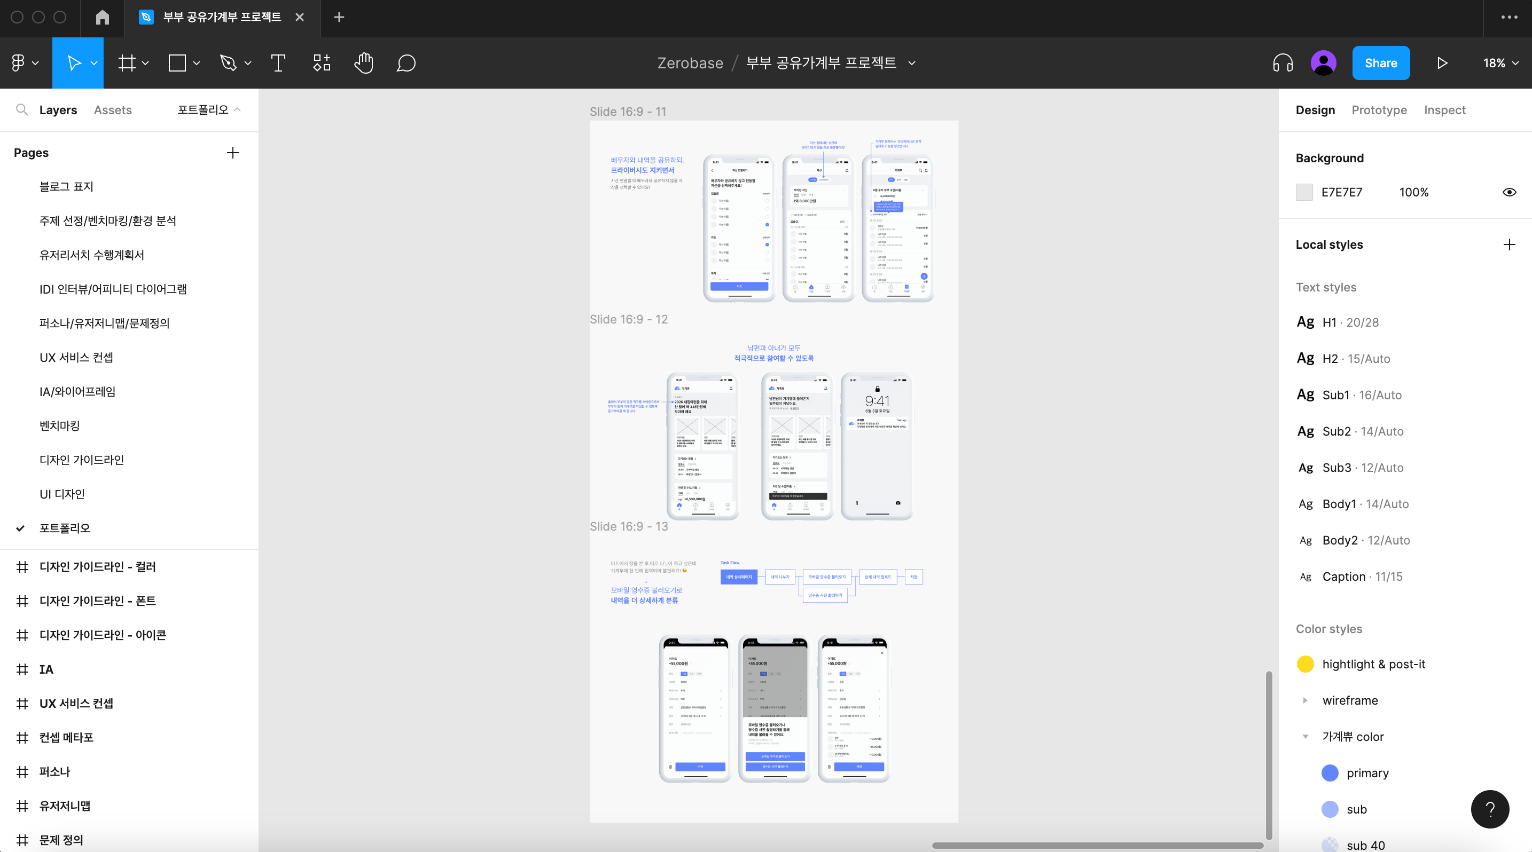Select the Slide 16:9 - 13 frame label
1532x852 pixels.
point(629,526)
